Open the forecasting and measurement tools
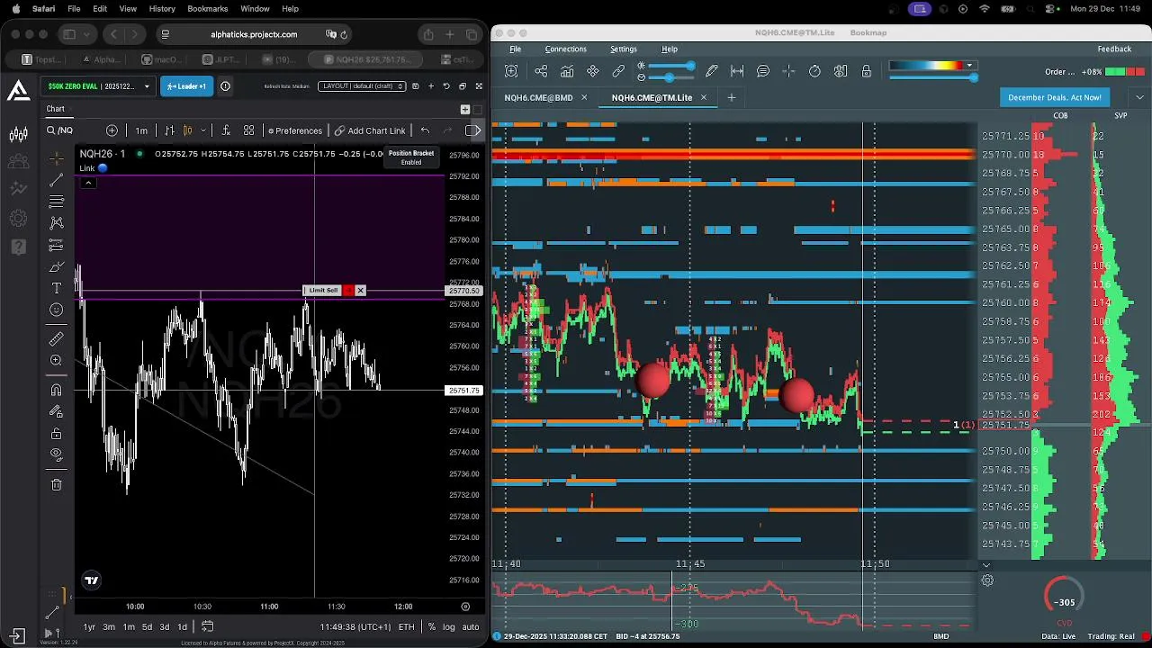Image resolution: width=1152 pixels, height=648 pixels. pyautogui.click(x=56, y=244)
